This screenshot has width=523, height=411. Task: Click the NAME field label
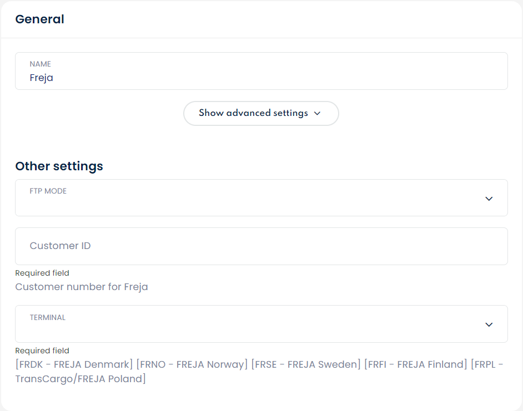coord(41,64)
